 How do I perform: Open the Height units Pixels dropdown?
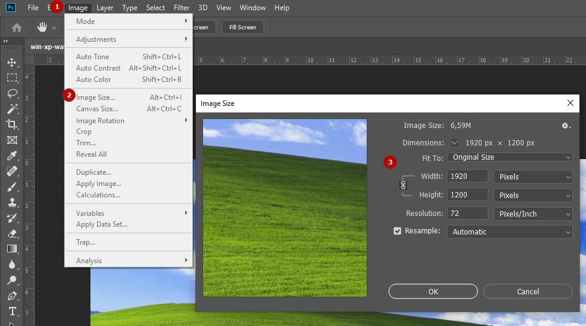[x=533, y=196]
